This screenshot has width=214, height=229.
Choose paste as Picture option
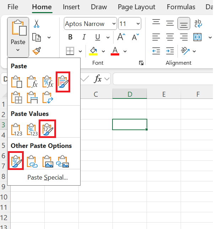(48, 161)
